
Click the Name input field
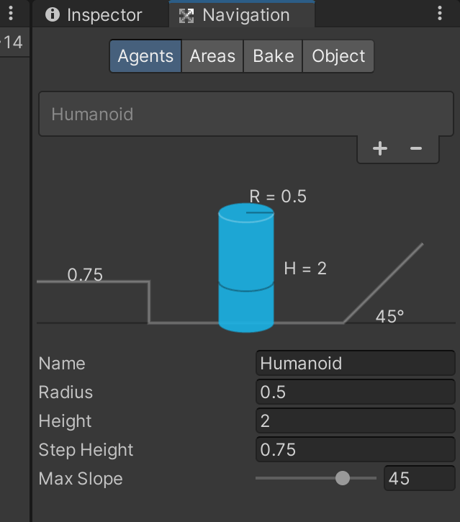tap(355, 363)
